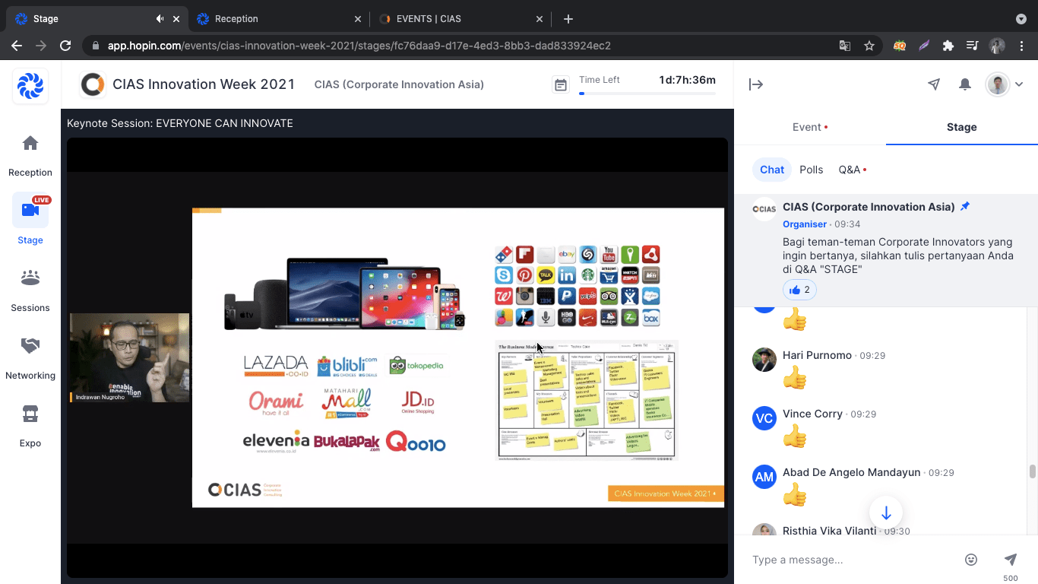Open the notifications bell

pyautogui.click(x=965, y=84)
